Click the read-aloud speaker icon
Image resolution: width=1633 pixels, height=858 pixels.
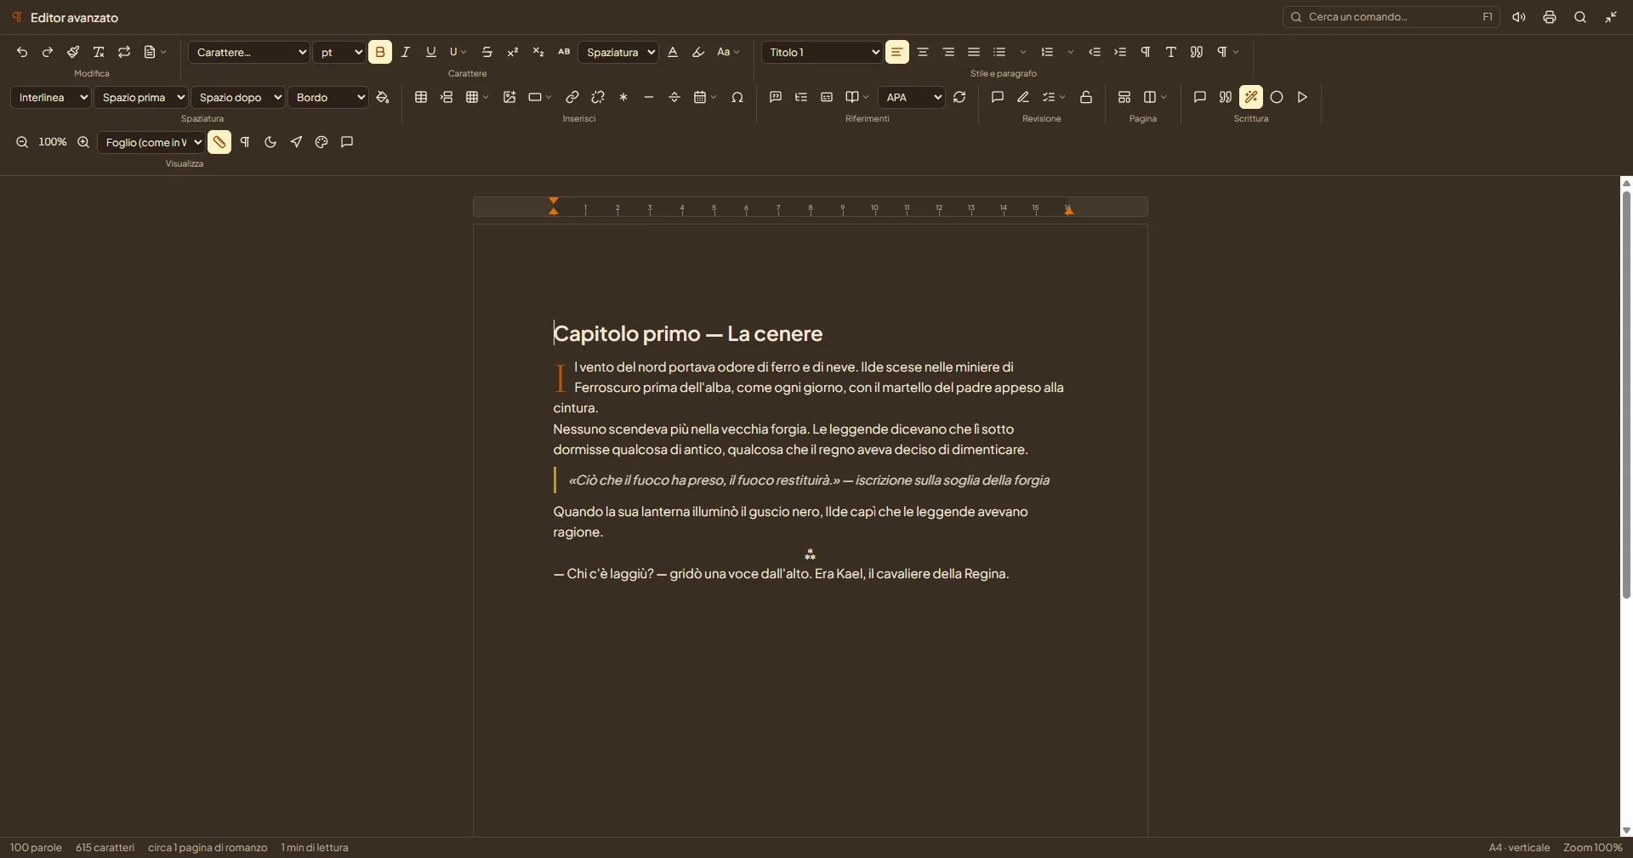pyautogui.click(x=1519, y=17)
